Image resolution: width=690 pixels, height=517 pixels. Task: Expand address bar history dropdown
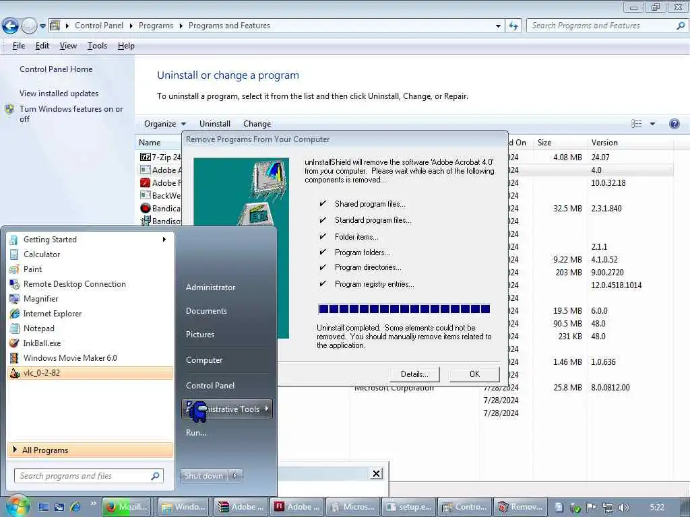click(498, 26)
